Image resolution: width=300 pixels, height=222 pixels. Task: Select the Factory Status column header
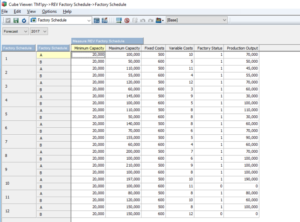pos(209,48)
